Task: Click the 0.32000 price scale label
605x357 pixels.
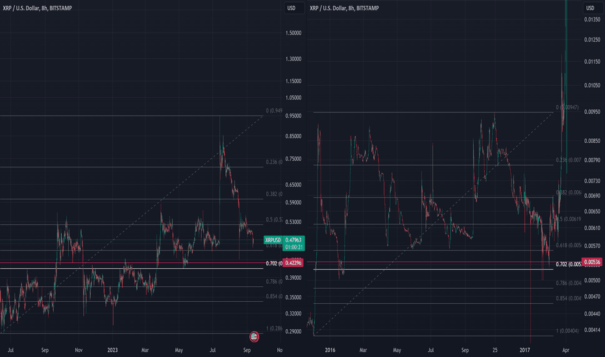Action: click(x=293, y=314)
